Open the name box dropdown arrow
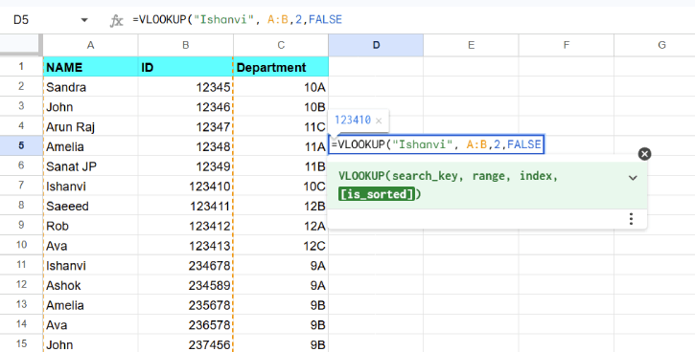Screen dimensions: 695x352 point(84,20)
